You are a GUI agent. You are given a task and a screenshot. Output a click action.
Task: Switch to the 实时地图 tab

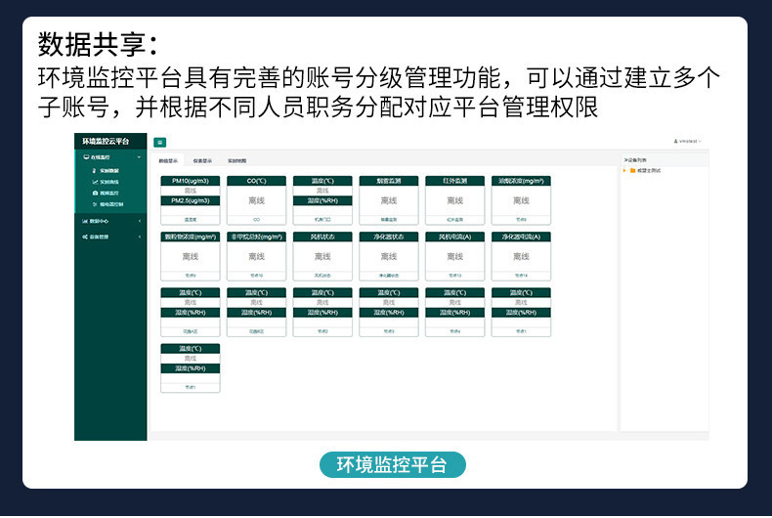[x=236, y=161]
